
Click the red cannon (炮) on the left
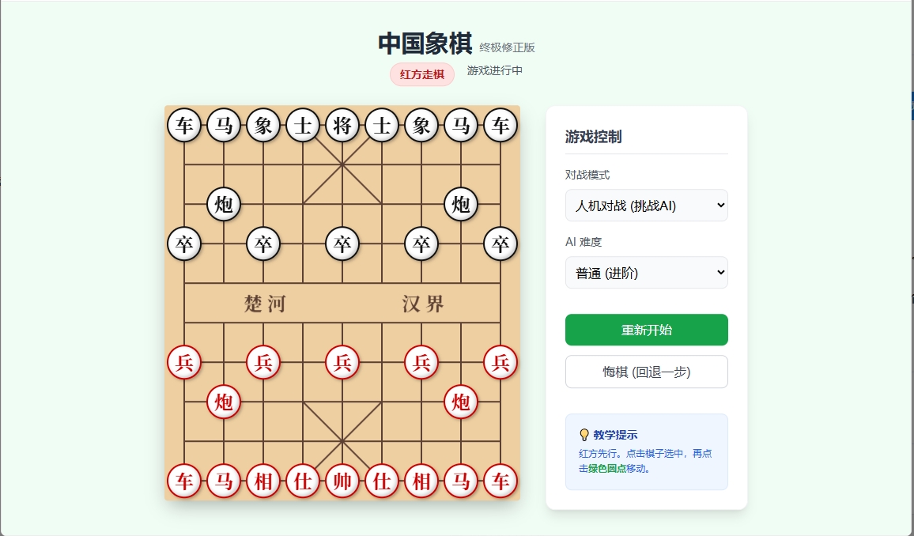(x=224, y=402)
